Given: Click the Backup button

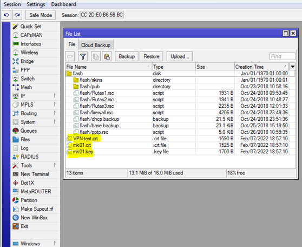Looking at the screenshot, I should [127, 56].
